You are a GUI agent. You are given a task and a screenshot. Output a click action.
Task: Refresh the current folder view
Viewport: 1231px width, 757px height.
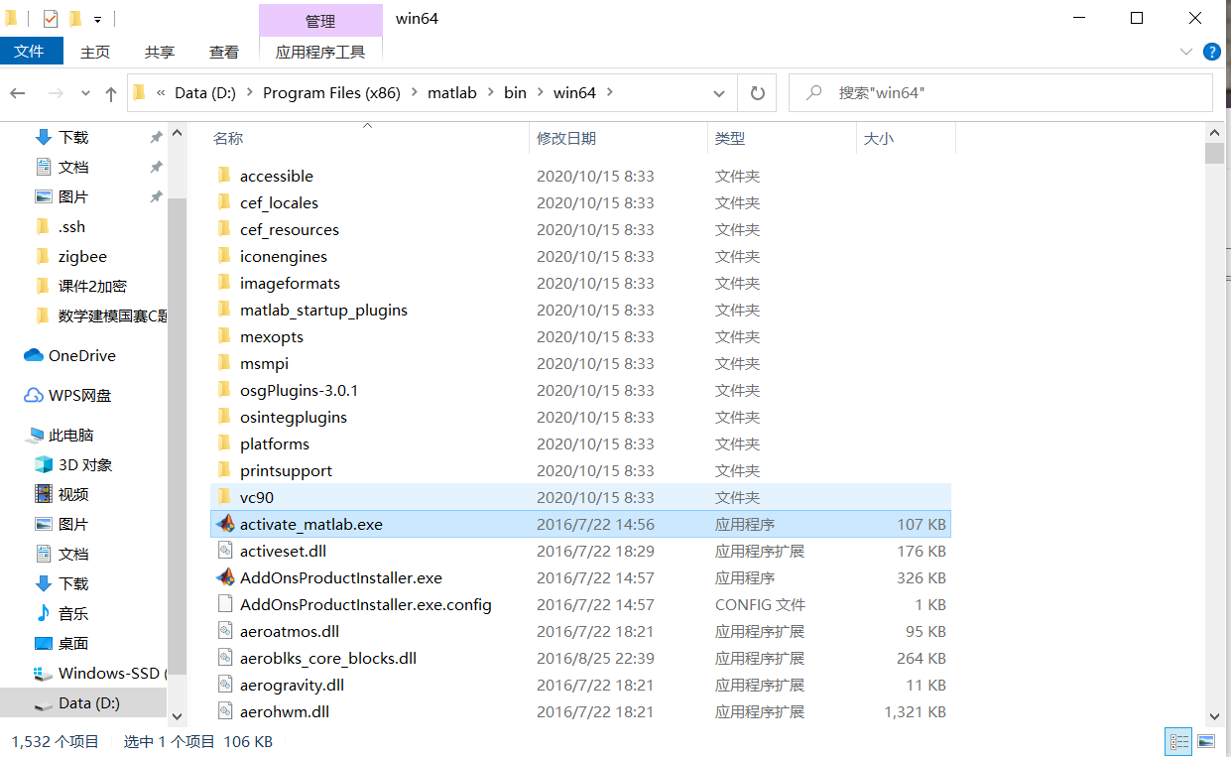point(758,93)
